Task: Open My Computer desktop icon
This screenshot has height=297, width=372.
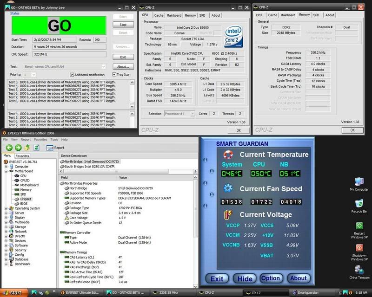Action: pos(359,182)
